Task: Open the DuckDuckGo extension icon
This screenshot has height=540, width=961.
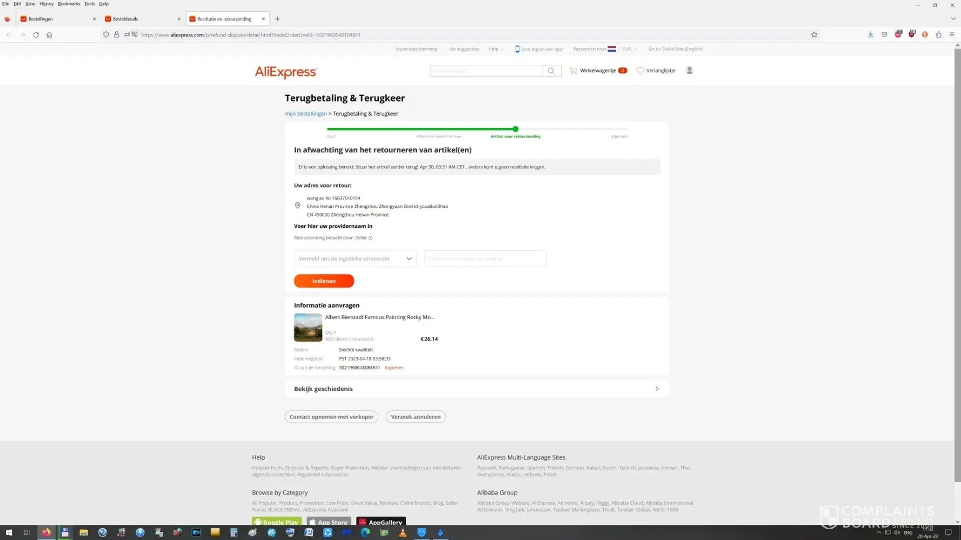Action: click(x=925, y=35)
